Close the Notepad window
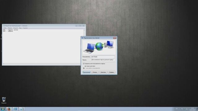 (x=83, y=26)
